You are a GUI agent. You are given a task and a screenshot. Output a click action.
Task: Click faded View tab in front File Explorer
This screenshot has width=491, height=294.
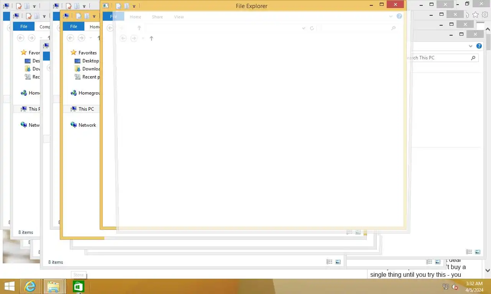(179, 17)
